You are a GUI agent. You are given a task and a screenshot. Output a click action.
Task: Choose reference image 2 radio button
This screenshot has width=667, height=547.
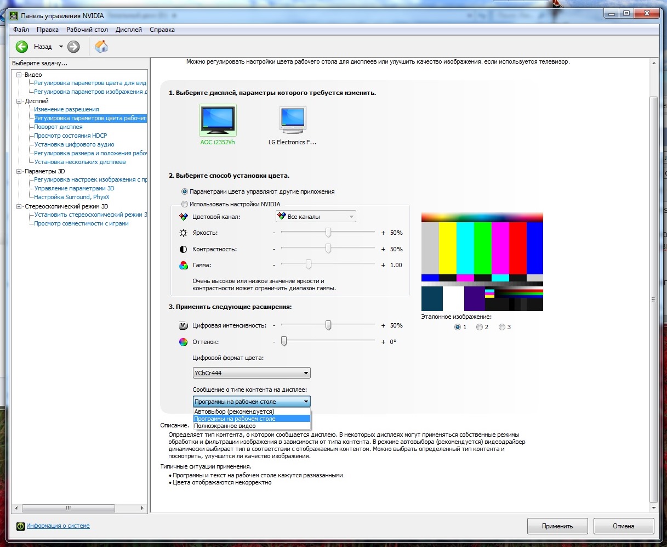[x=480, y=327]
